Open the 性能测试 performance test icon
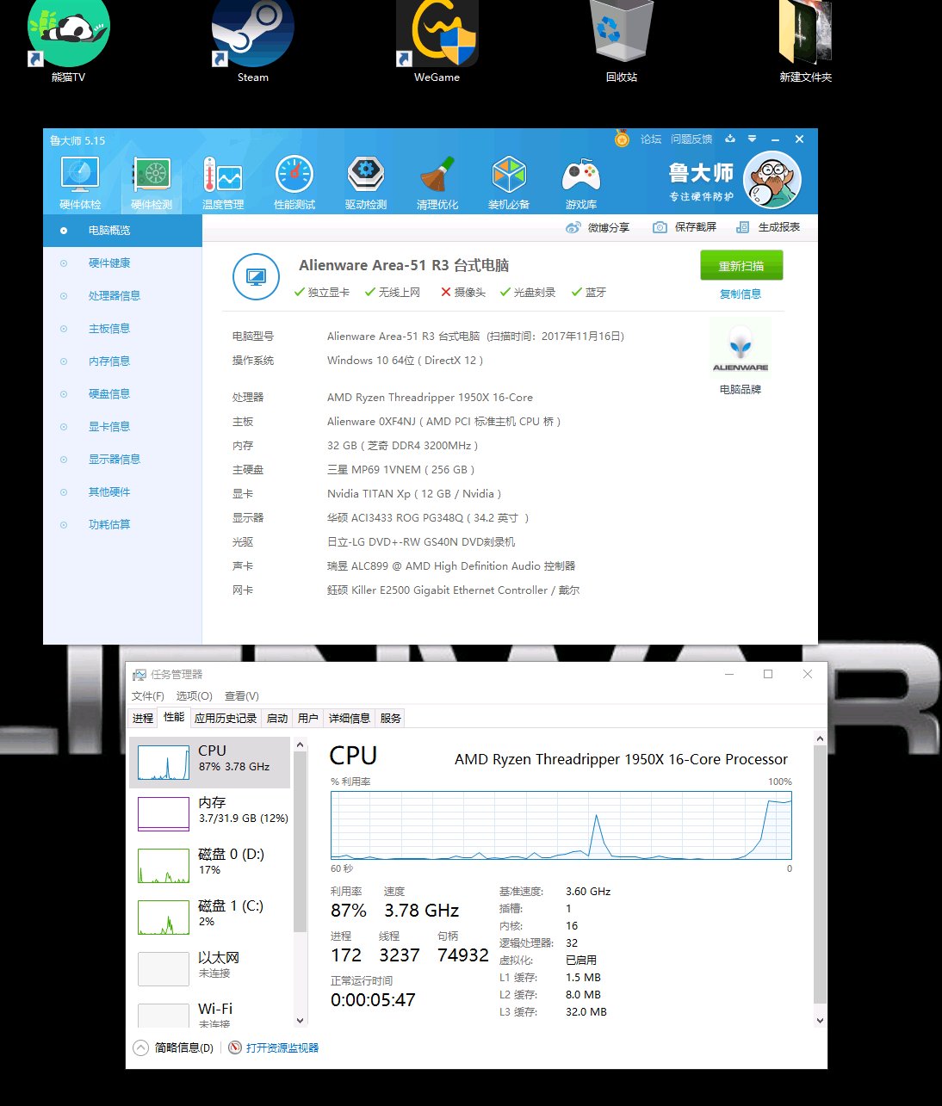 click(294, 183)
